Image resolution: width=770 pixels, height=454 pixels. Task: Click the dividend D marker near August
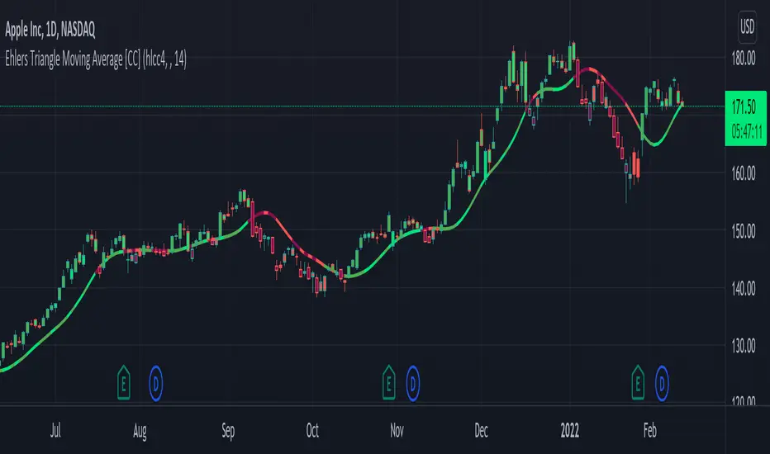point(155,383)
